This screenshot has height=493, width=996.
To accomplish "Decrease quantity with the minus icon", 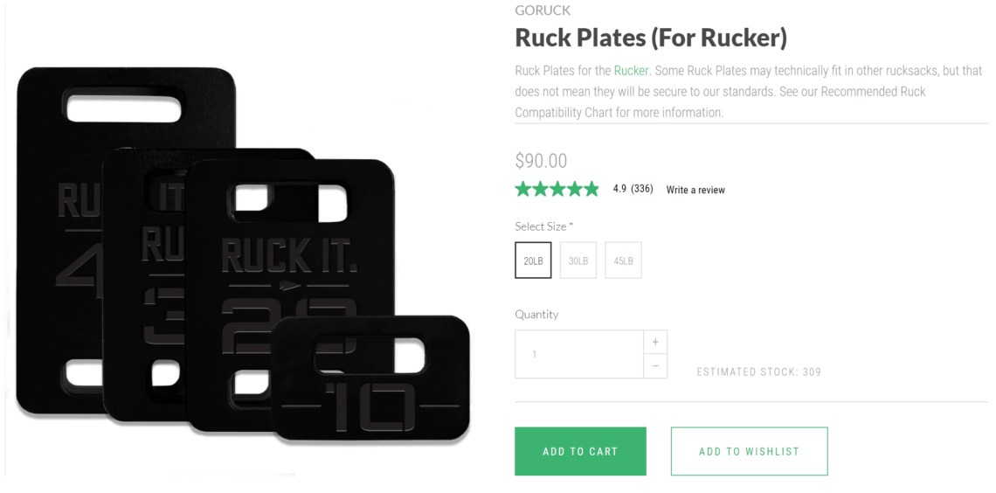I will pyautogui.click(x=655, y=366).
